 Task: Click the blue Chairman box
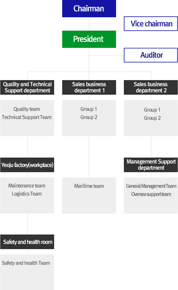89,9
